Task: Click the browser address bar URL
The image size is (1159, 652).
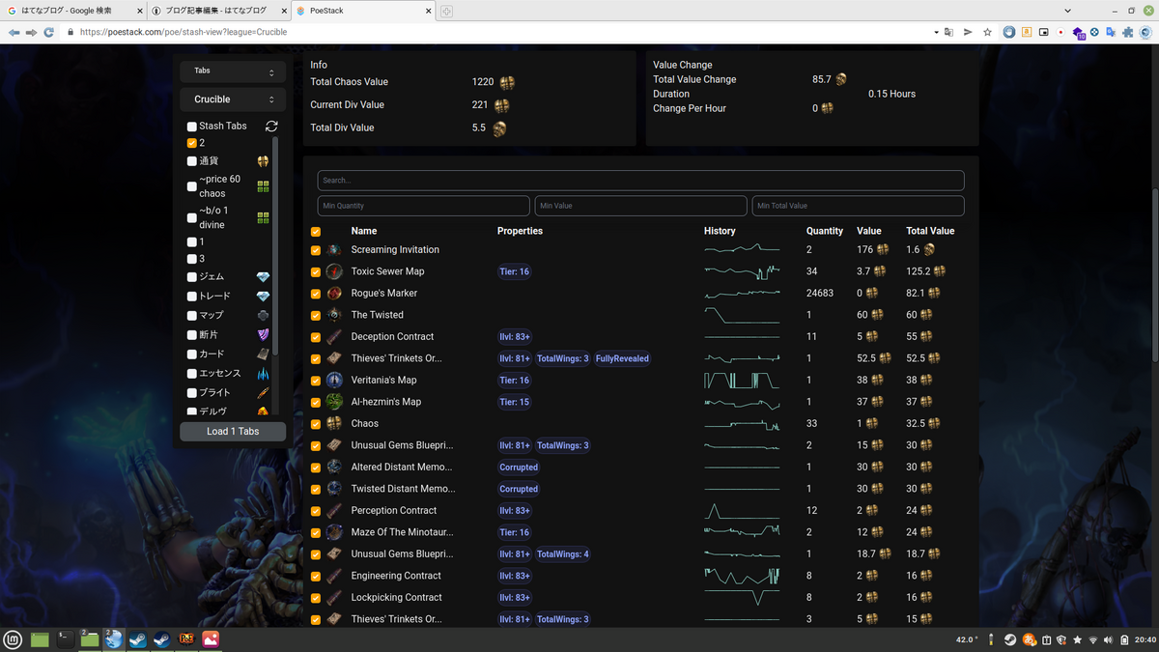Action: pyautogui.click(x=184, y=32)
